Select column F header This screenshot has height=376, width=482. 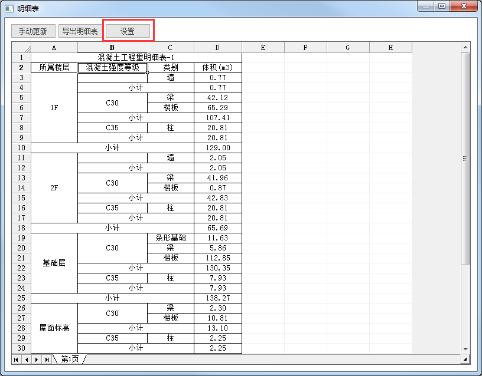tap(305, 48)
